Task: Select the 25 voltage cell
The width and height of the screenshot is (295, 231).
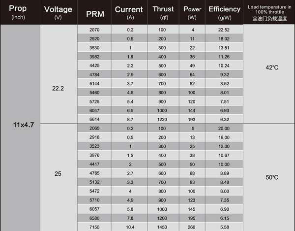Action: [x=58, y=174]
